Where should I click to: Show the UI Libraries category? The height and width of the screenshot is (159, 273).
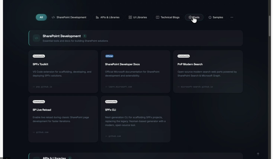[x=138, y=17]
